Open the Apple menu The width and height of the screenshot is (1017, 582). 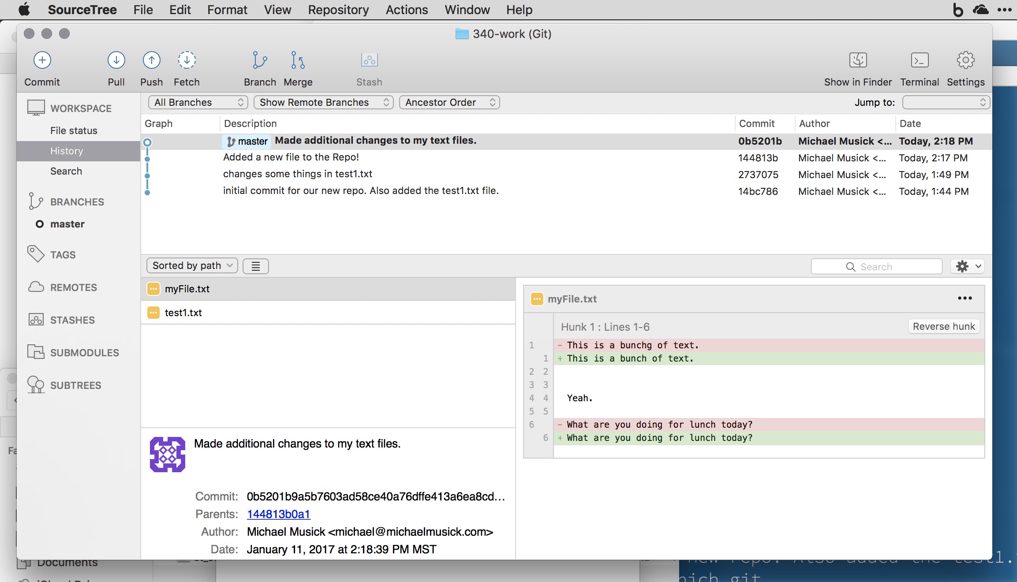24,9
